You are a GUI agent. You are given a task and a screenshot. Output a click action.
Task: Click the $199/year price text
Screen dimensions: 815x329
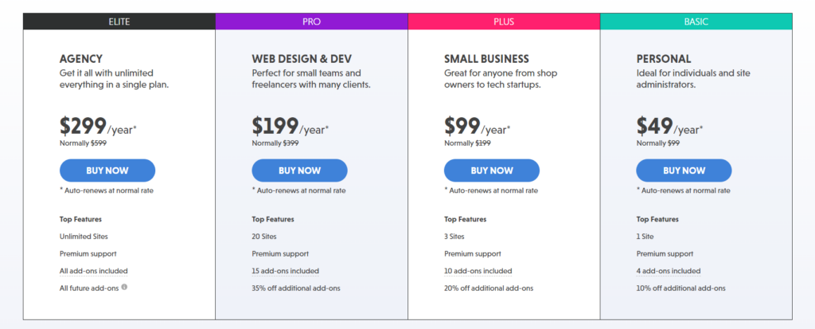(x=291, y=127)
